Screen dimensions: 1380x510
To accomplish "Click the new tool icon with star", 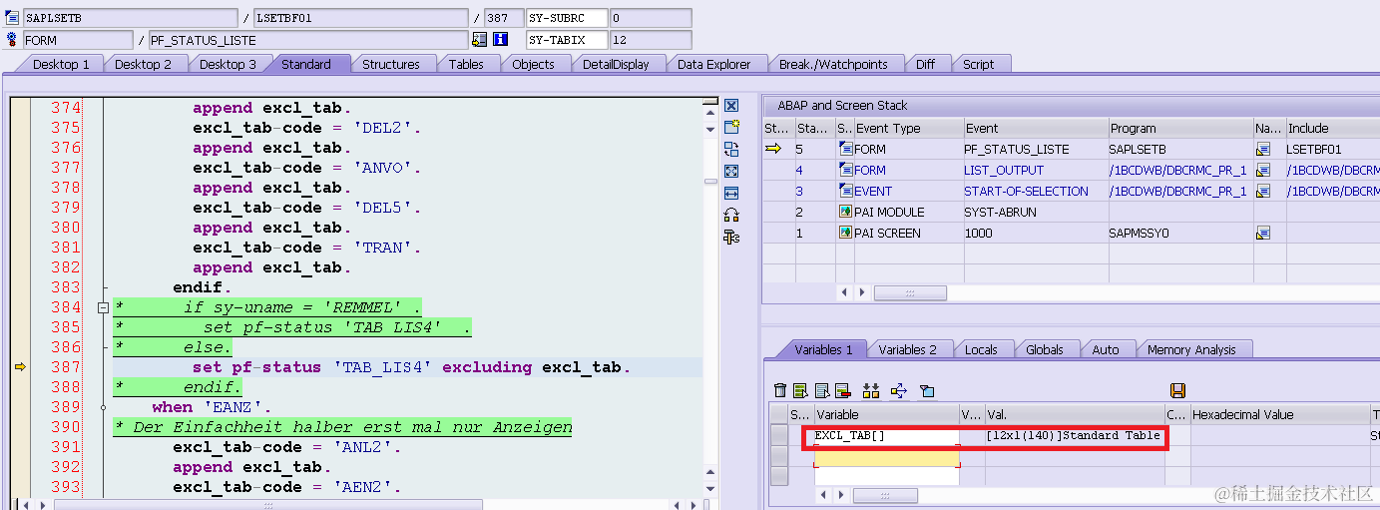I will click(731, 127).
